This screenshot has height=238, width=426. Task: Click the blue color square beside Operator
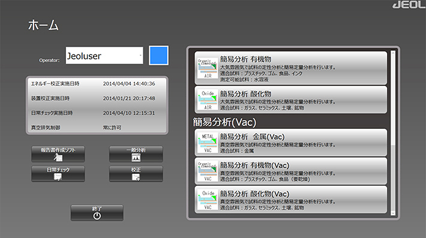tap(158, 56)
